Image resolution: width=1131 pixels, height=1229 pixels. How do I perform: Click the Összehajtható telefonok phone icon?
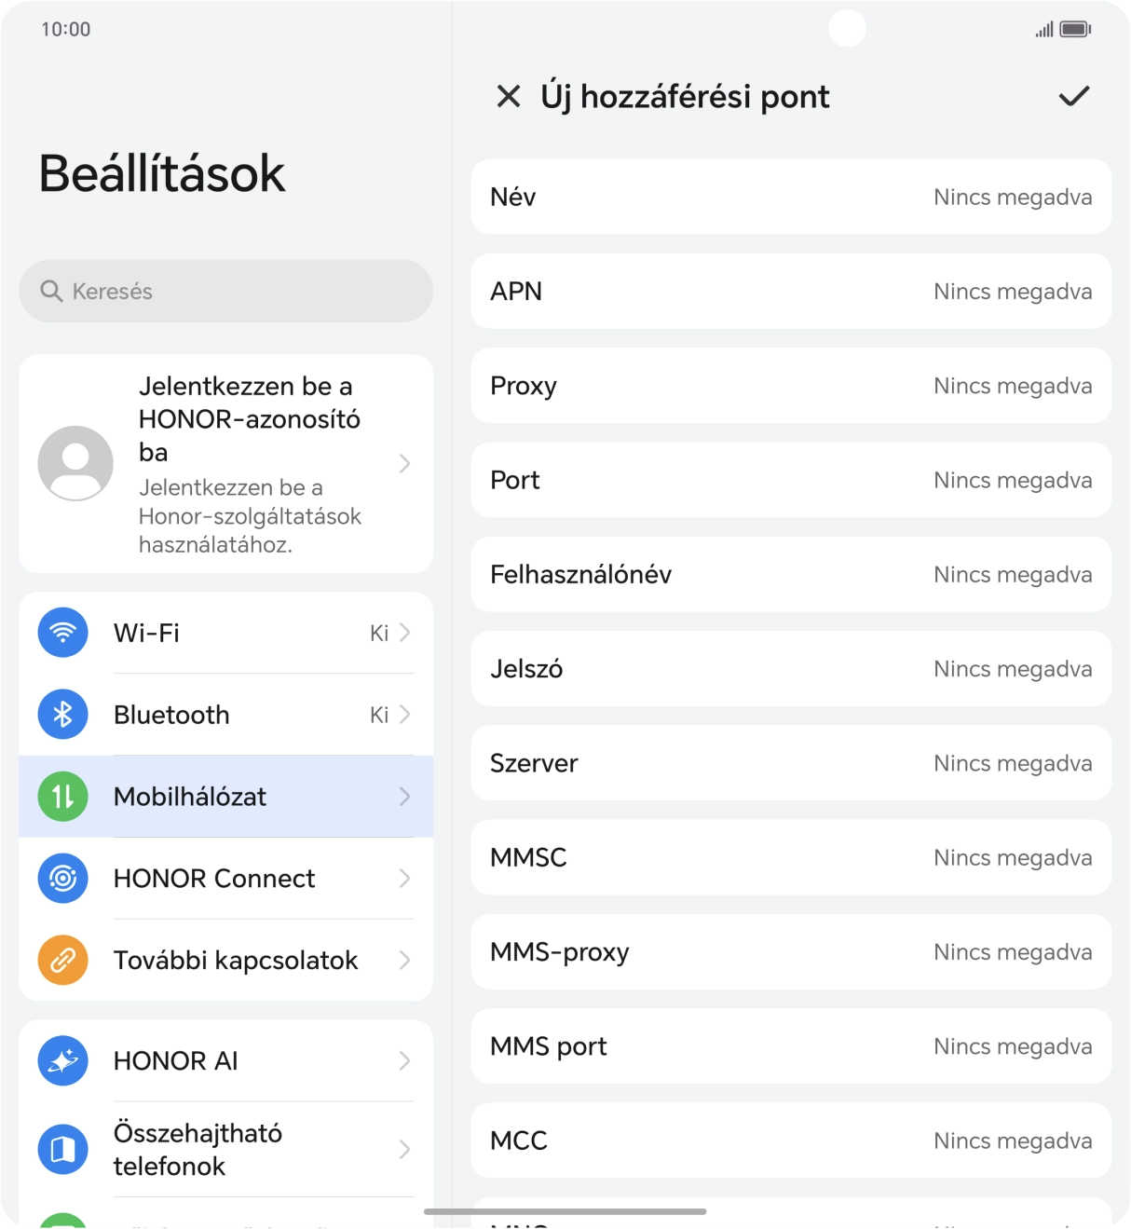(x=61, y=1149)
